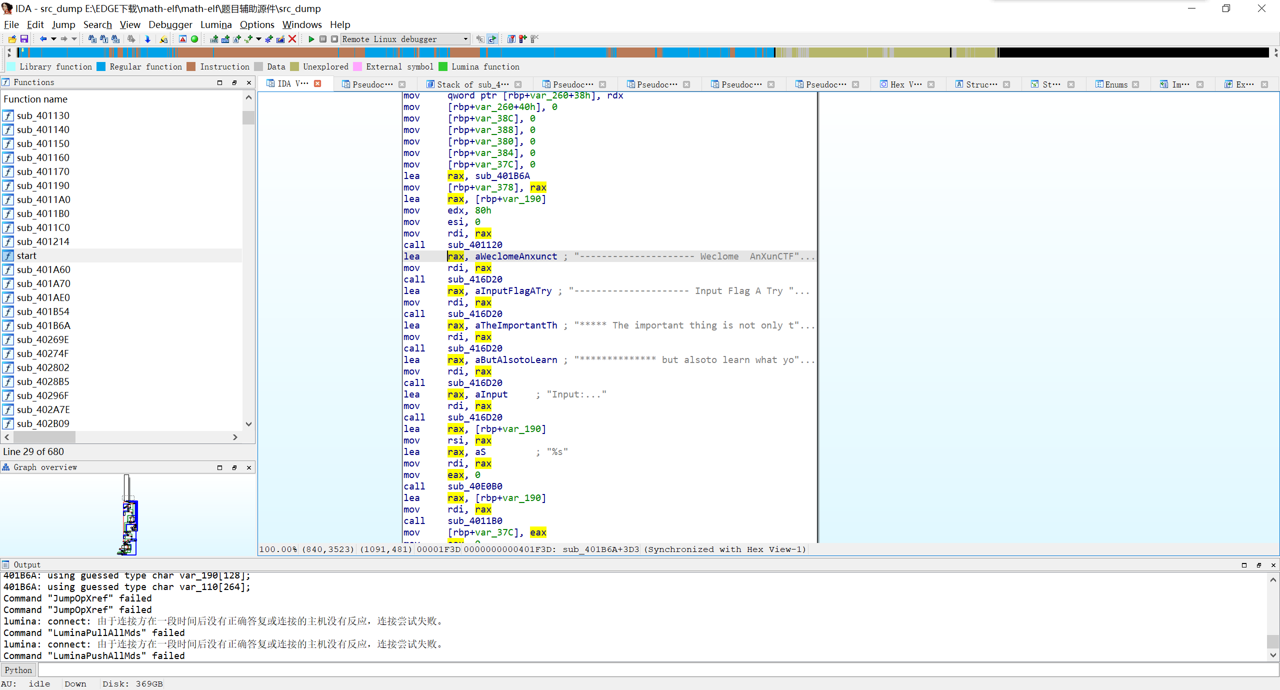
Task: Expand the back-navigation history dropdown arrow
Action: [53, 39]
